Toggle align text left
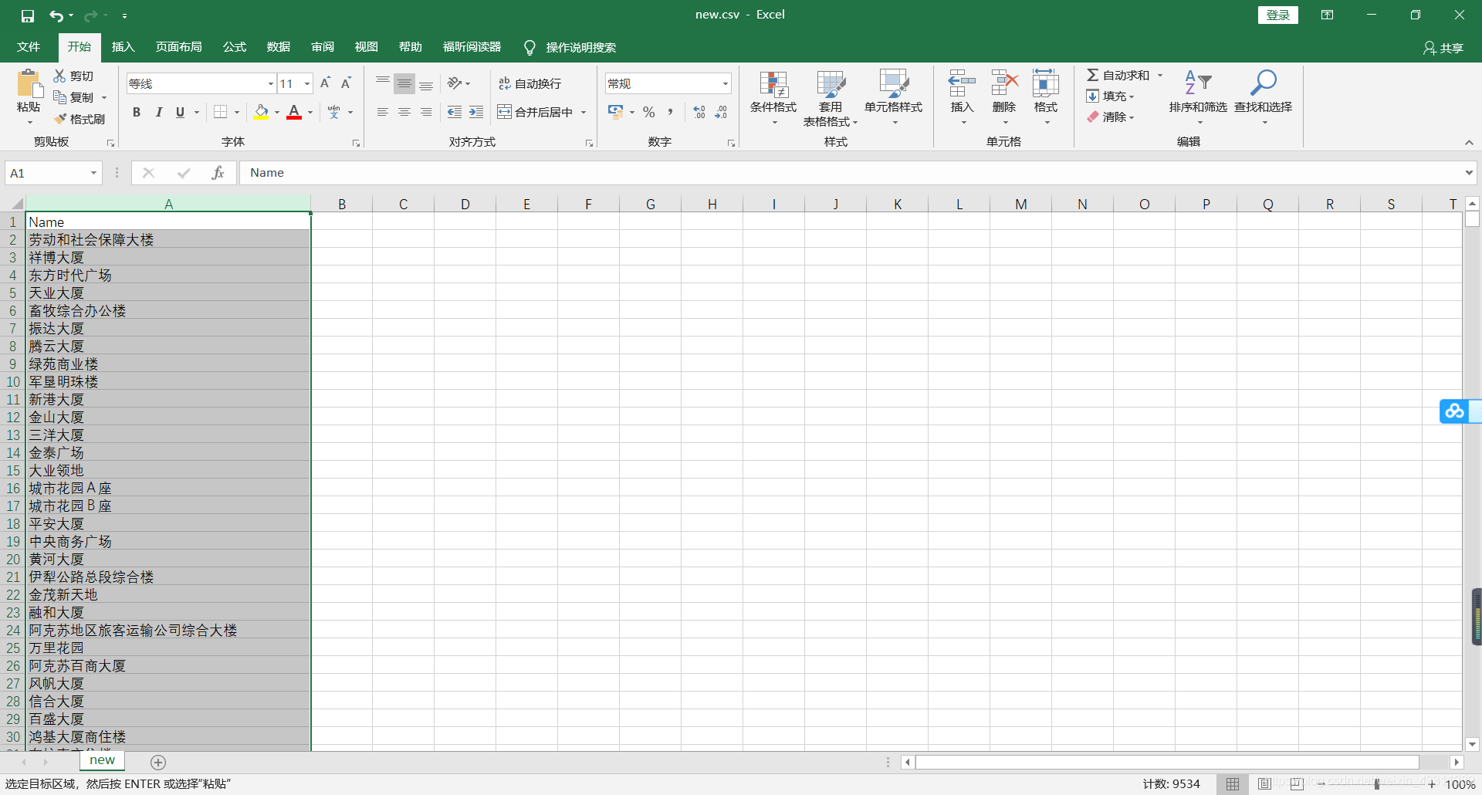1482x795 pixels. tap(383, 112)
